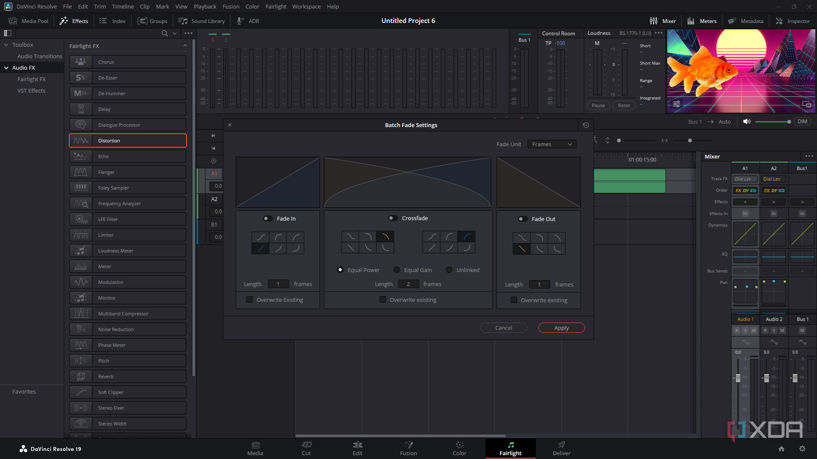This screenshot has height=459, width=817.
Task: Cancel the Batch Fade Settings dialog
Action: click(504, 328)
